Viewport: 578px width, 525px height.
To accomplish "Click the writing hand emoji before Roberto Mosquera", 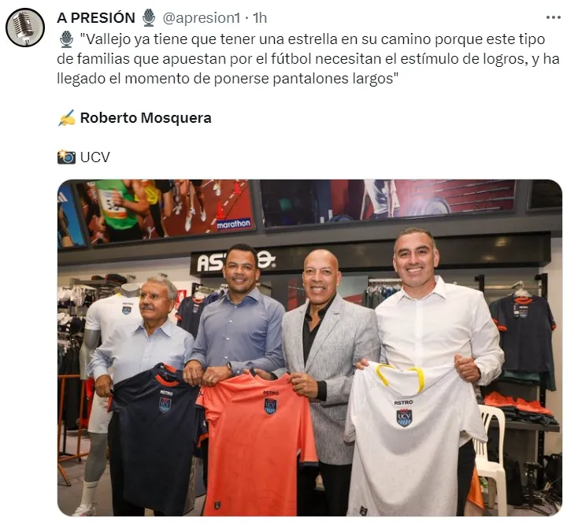I will tap(67, 118).
